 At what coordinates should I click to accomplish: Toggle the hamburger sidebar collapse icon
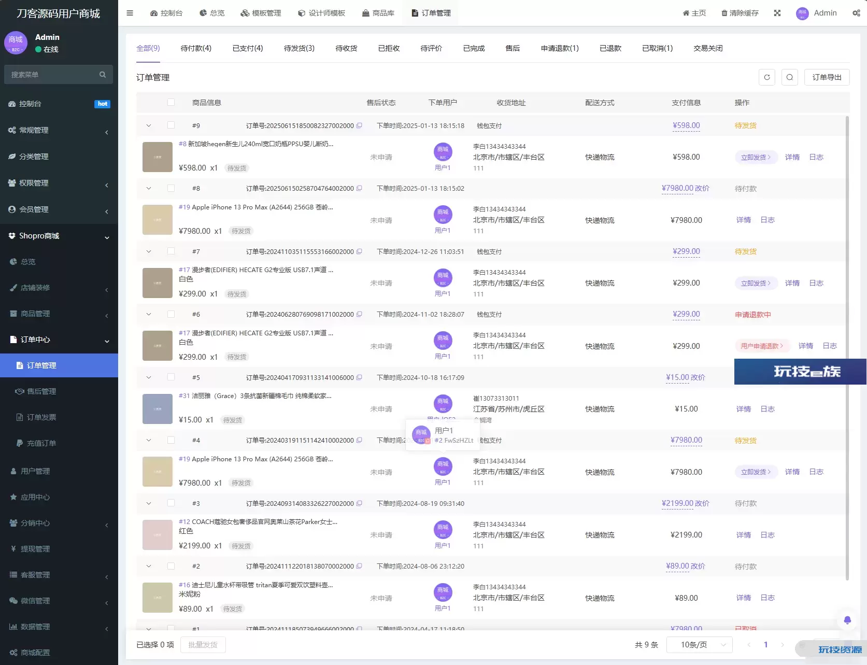(130, 13)
